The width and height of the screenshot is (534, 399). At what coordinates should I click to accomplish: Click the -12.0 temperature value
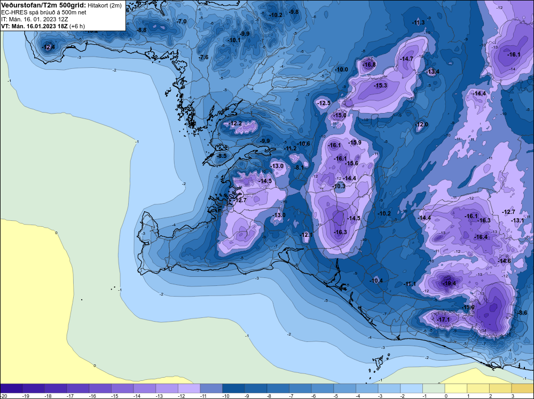pos(422,124)
